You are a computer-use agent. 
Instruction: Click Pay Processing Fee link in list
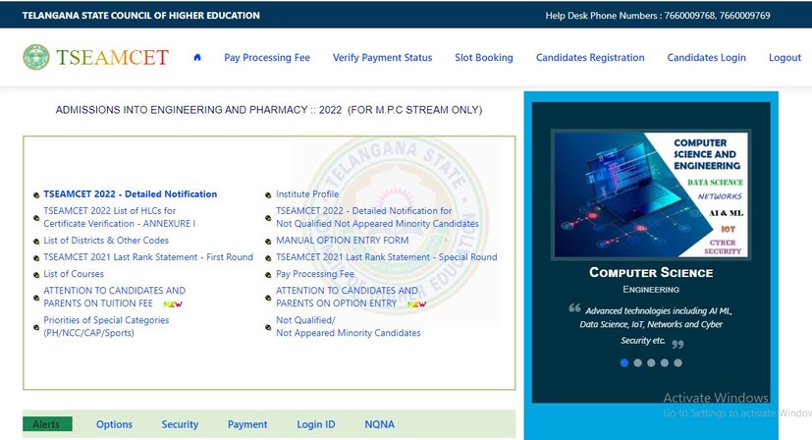coord(315,274)
